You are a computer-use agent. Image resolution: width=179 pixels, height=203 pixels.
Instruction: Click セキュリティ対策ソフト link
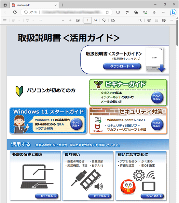pyautogui.click(x=124, y=125)
